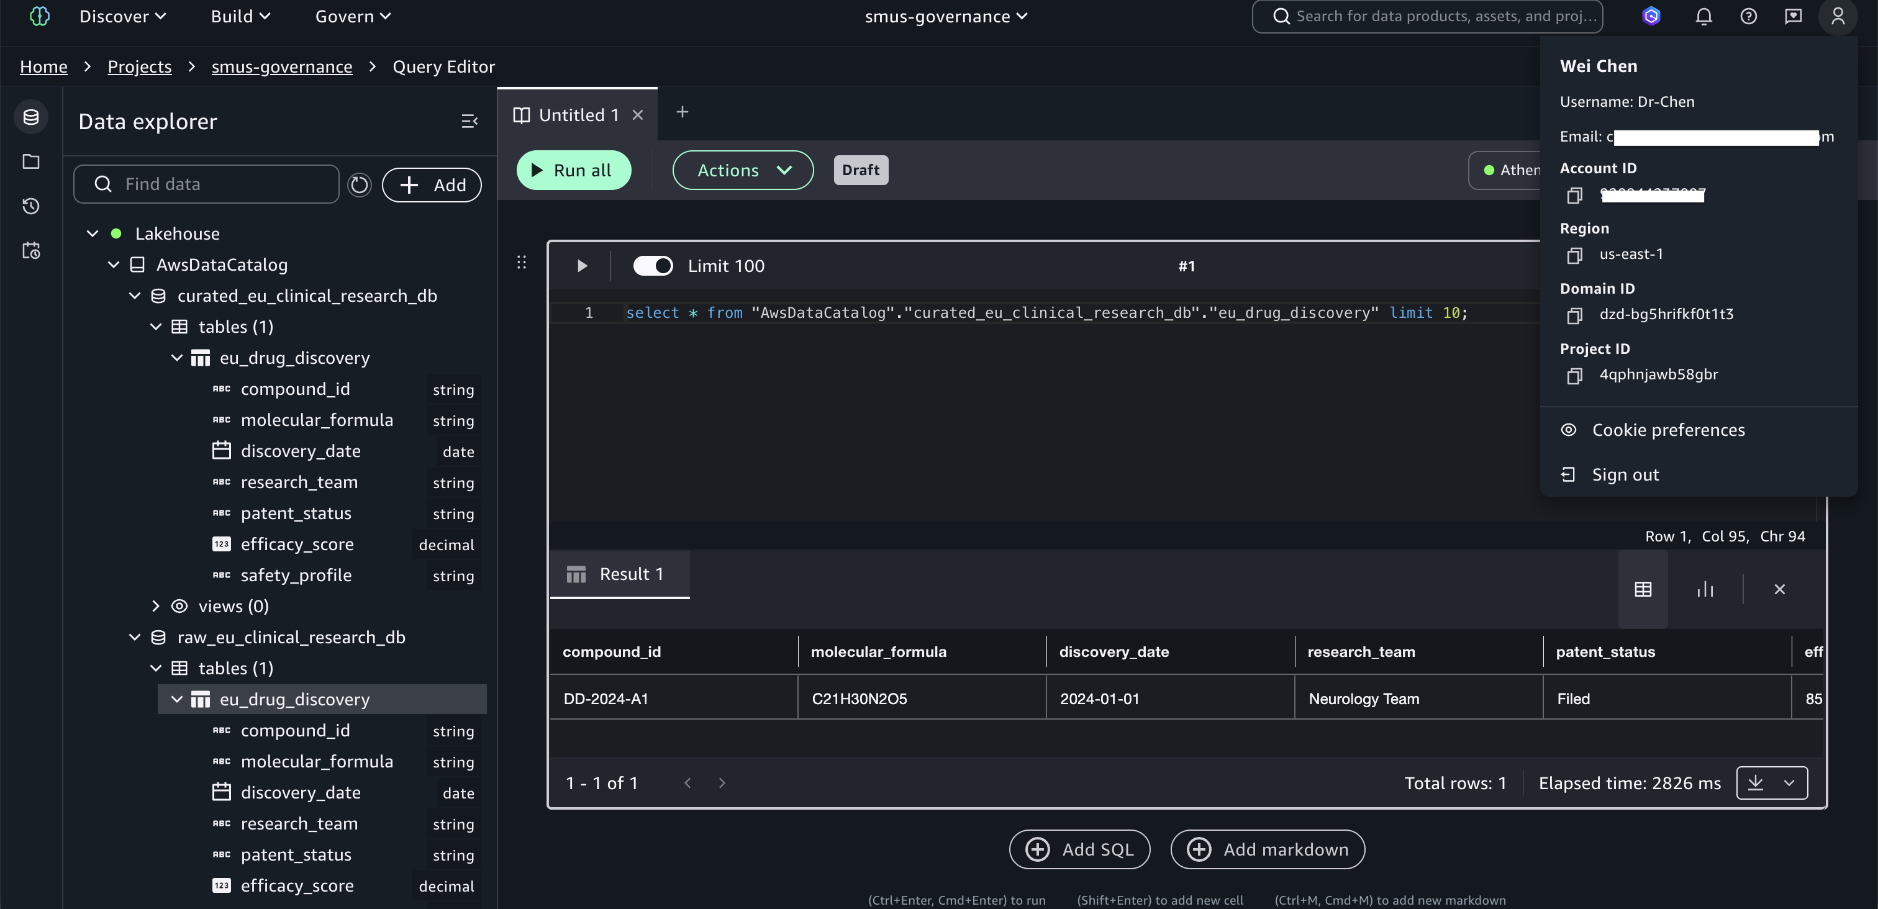Open the smus-governance project switcher
The height and width of the screenshot is (909, 1878).
click(x=946, y=16)
